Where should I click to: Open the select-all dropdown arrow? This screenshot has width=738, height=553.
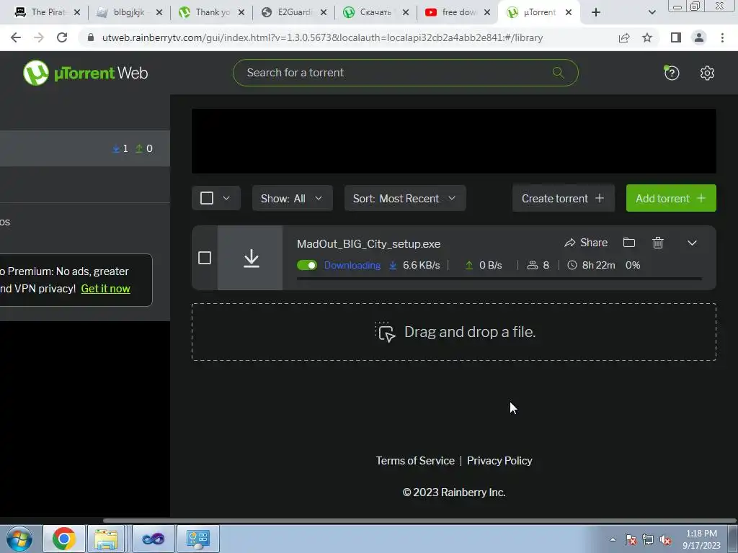[x=226, y=198]
